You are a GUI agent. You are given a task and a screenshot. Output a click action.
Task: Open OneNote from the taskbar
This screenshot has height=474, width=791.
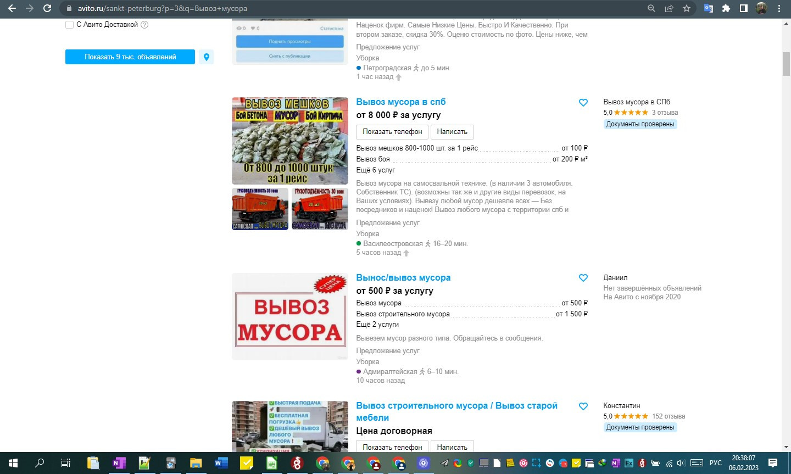[x=118, y=463]
